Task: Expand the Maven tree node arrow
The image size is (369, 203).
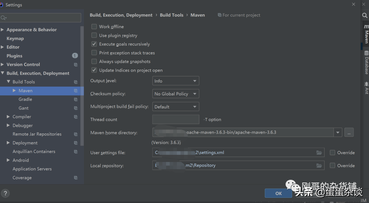Action: [x=14, y=90]
